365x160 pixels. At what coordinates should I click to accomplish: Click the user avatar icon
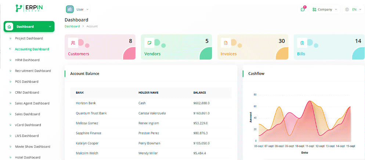click(x=70, y=10)
